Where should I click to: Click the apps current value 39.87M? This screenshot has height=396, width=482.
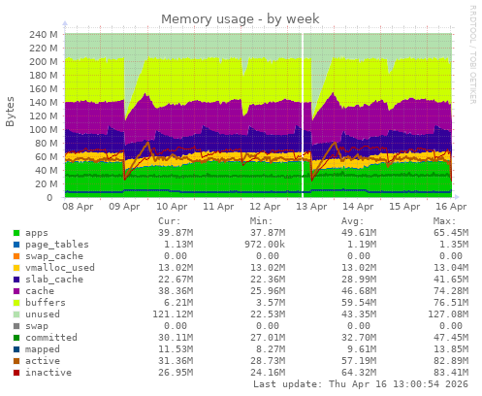click(176, 233)
